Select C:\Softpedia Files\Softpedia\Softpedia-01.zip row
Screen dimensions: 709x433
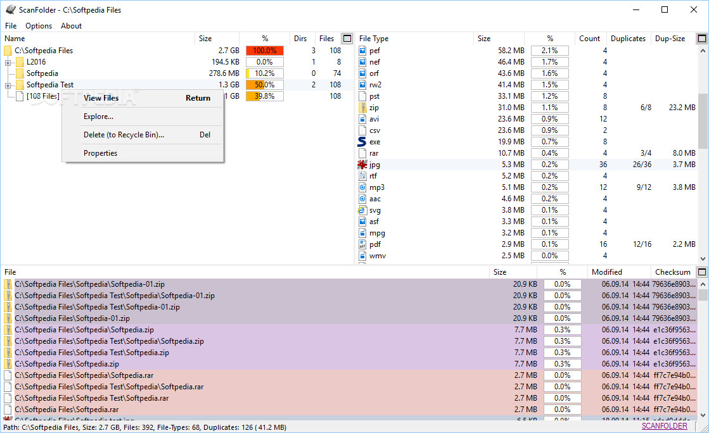coord(349,284)
